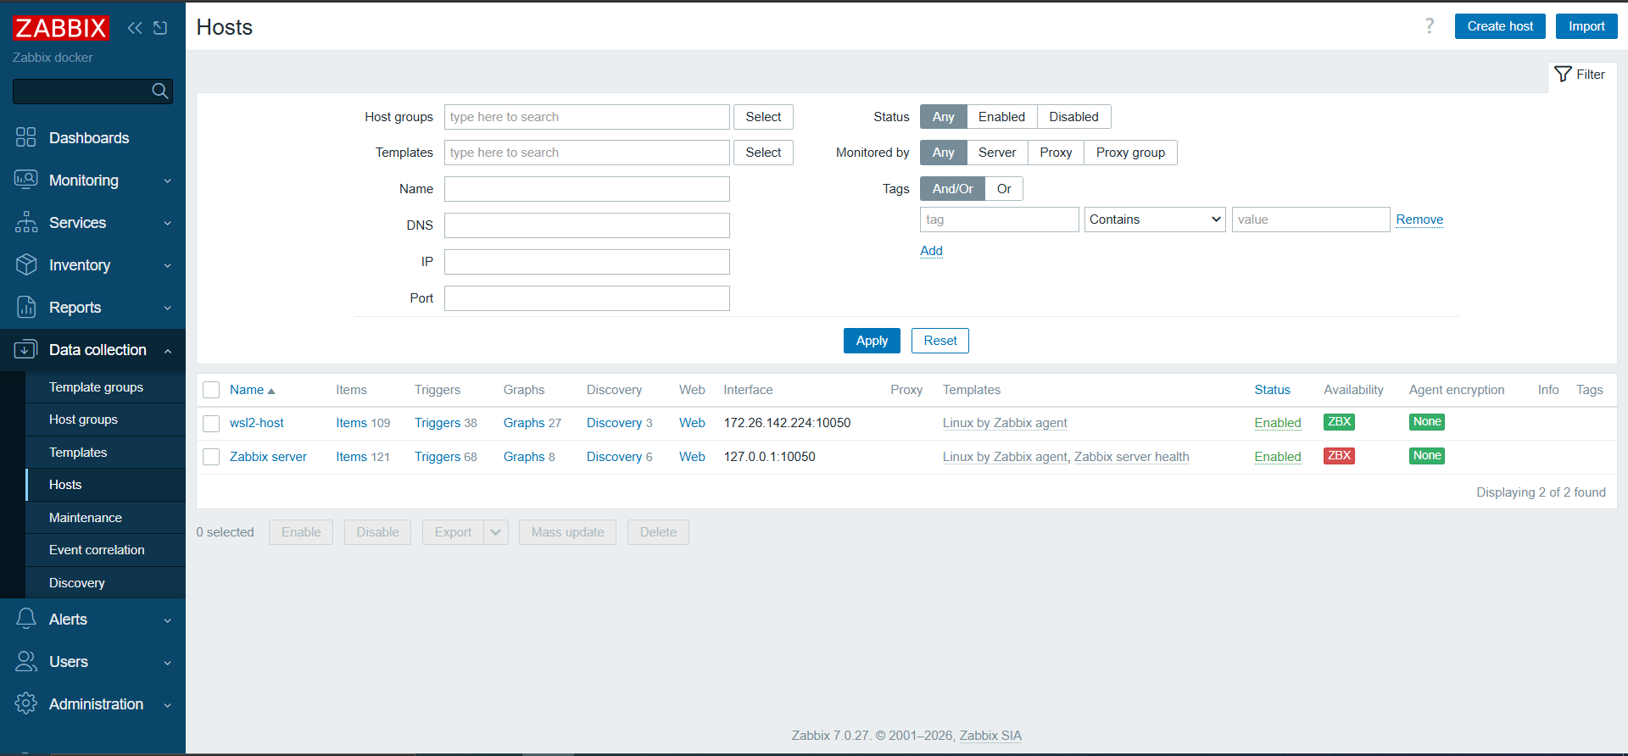Switch tag evaluation to Or
Viewport: 1628px width, 756px height.
pos(1004,189)
